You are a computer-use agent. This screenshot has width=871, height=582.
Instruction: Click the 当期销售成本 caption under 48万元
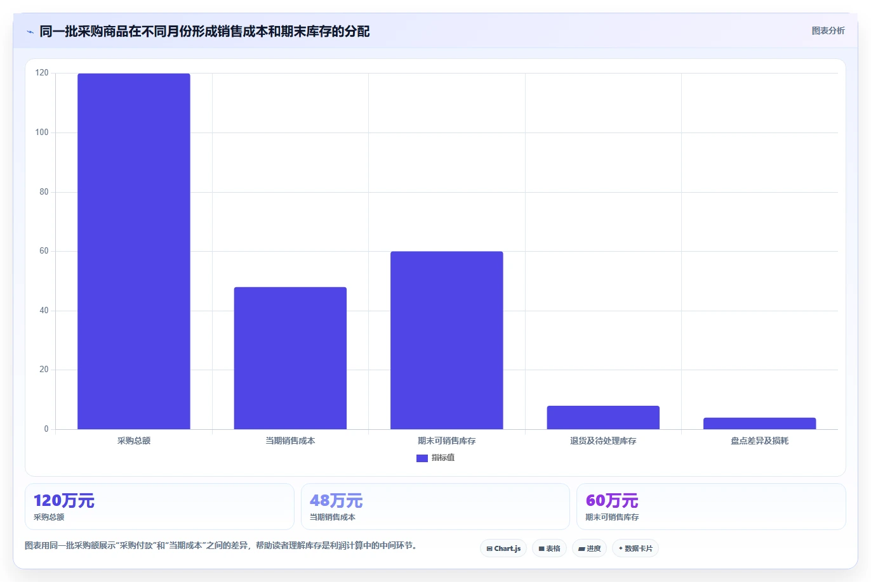pyautogui.click(x=333, y=517)
